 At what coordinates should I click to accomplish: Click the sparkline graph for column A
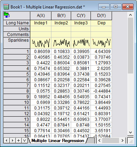tap(41, 43)
